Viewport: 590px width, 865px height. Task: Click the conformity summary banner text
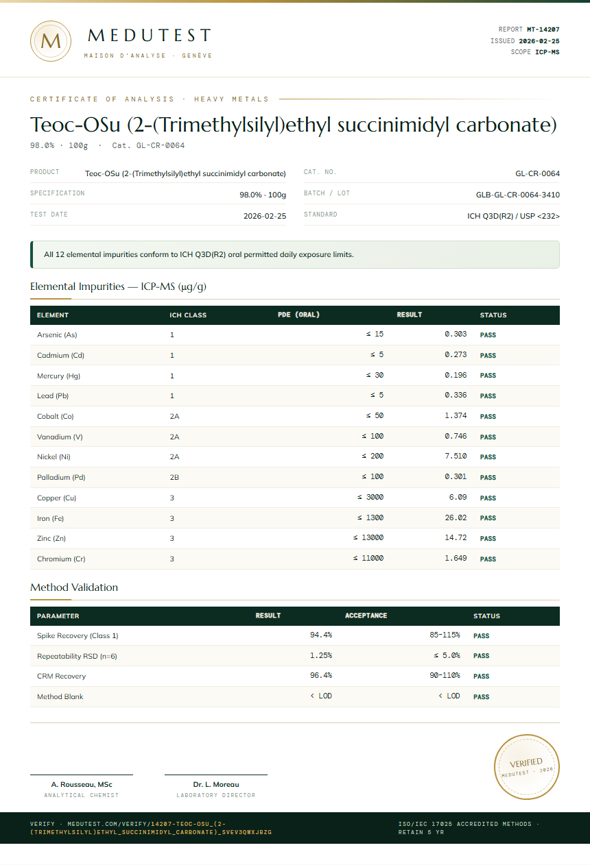click(x=199, y=254)
